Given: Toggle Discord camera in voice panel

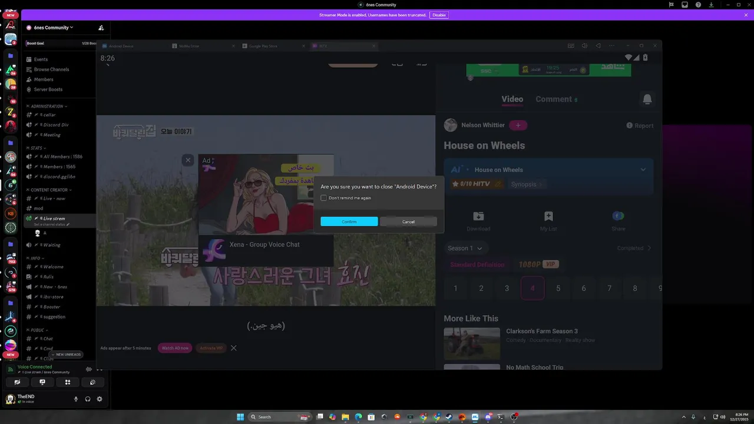Looking at the screenshot, I should (x=17, y=382).
